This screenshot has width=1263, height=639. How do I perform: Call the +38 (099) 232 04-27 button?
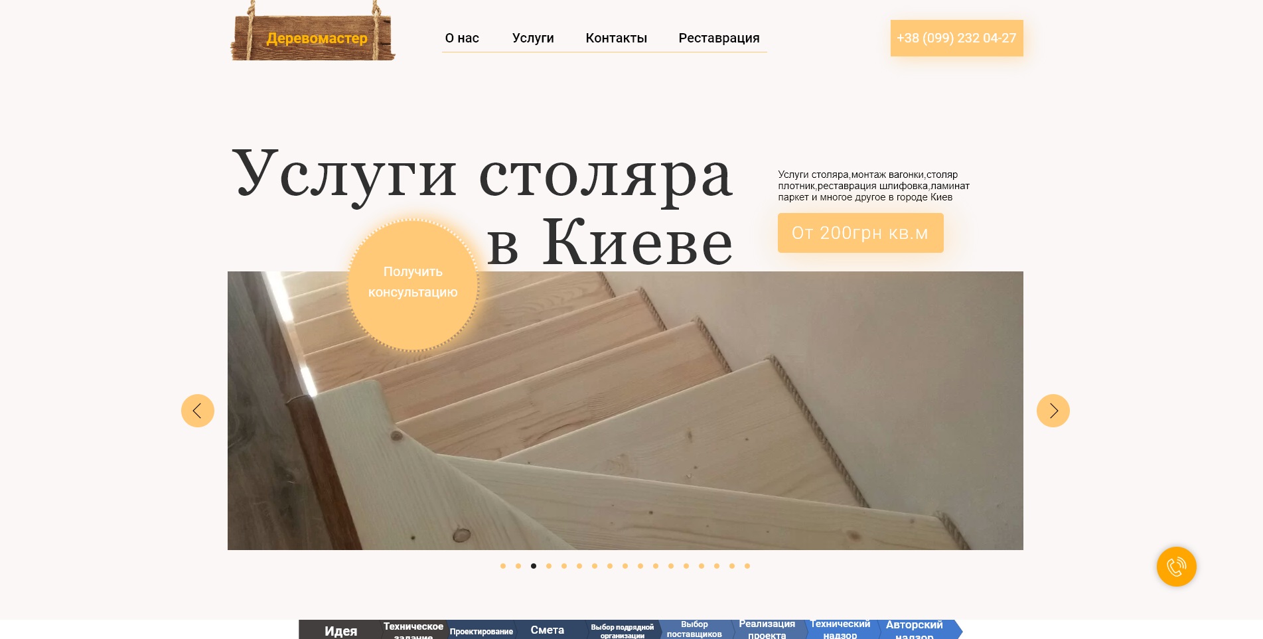[x=956, y=38]
